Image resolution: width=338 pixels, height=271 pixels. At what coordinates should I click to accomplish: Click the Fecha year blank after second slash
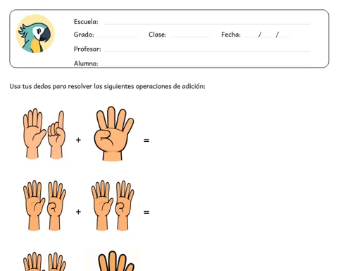point(284,36)
